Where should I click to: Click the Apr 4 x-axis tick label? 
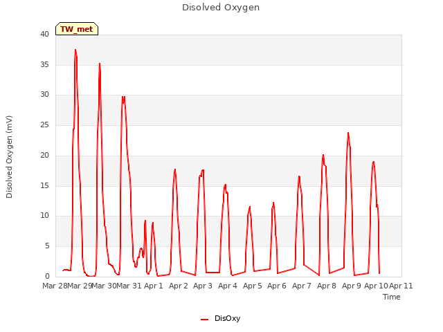click(228, 286)
